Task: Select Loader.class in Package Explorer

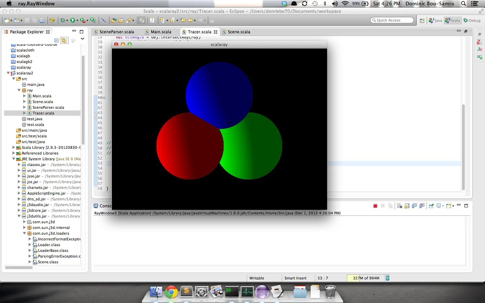Action: tap(49, 245)
